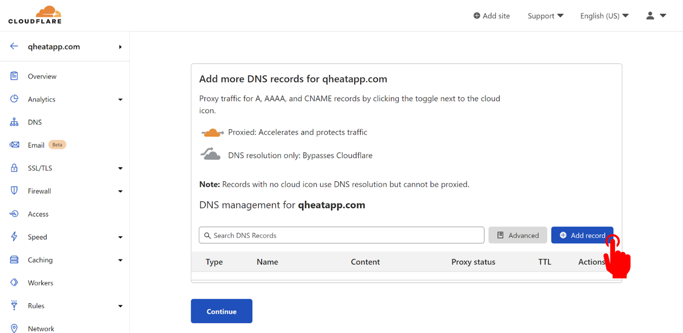Click the Beta badge next to Email

point(57,145)
